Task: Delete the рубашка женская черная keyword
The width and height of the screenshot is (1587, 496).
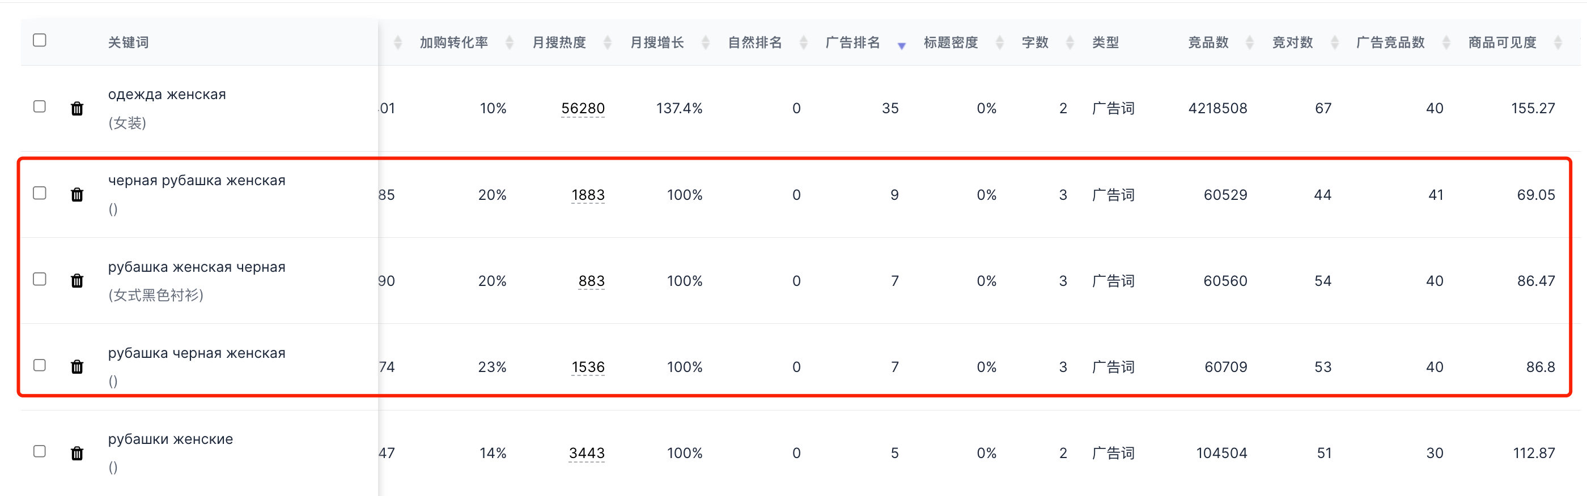Action: pos(77,281)
